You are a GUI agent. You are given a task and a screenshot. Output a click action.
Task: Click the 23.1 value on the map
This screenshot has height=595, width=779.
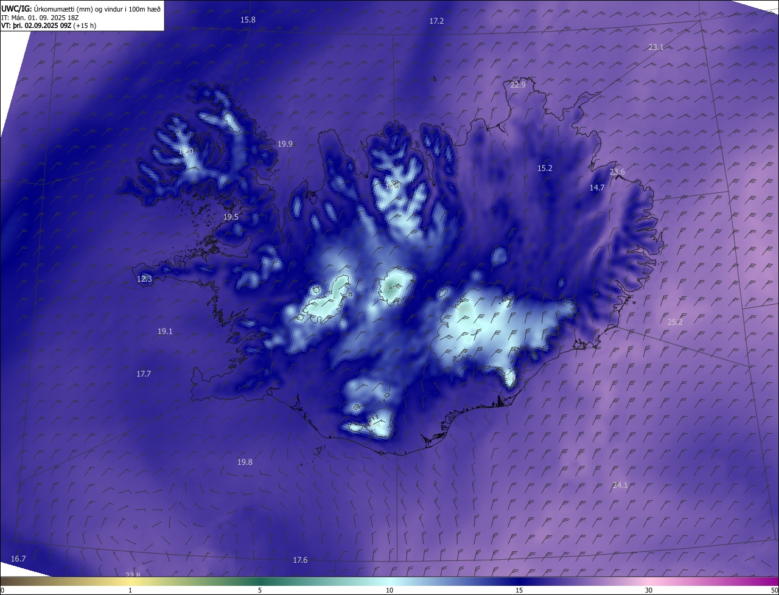655,47
